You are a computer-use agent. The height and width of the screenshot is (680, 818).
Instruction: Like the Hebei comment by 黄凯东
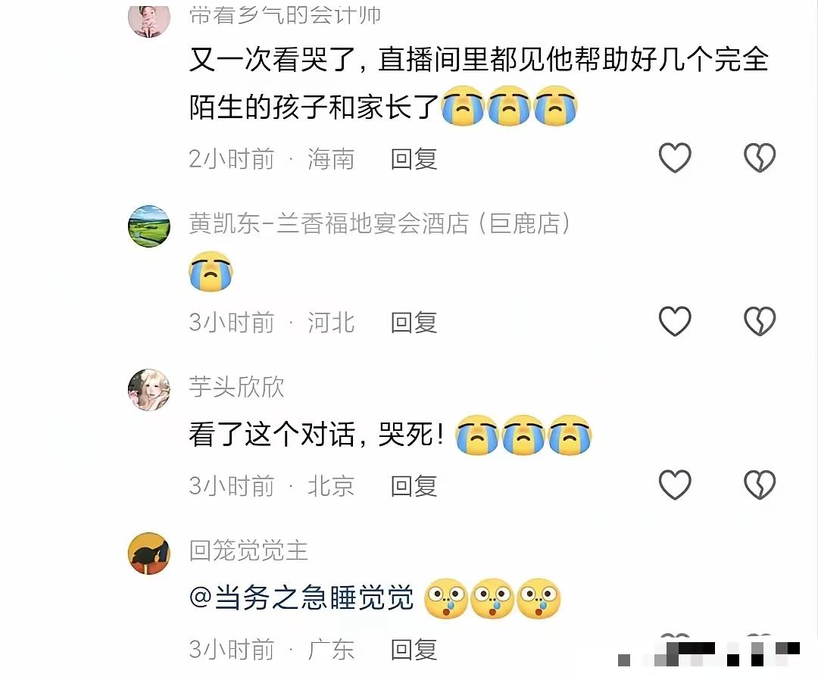(675, 321)
